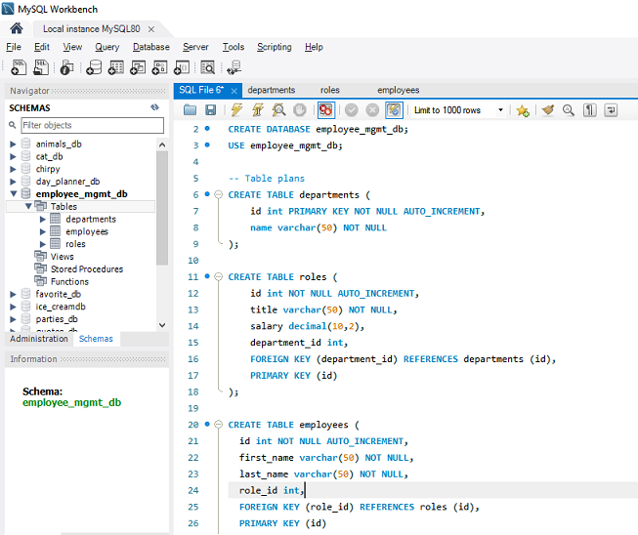The image size is (638, 535).
Task: Open SQL script file icon in main toolbar
Action: (41, 67)
